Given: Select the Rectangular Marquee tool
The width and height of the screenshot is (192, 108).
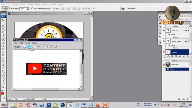Looking at the screenshot, I should 3,23.
